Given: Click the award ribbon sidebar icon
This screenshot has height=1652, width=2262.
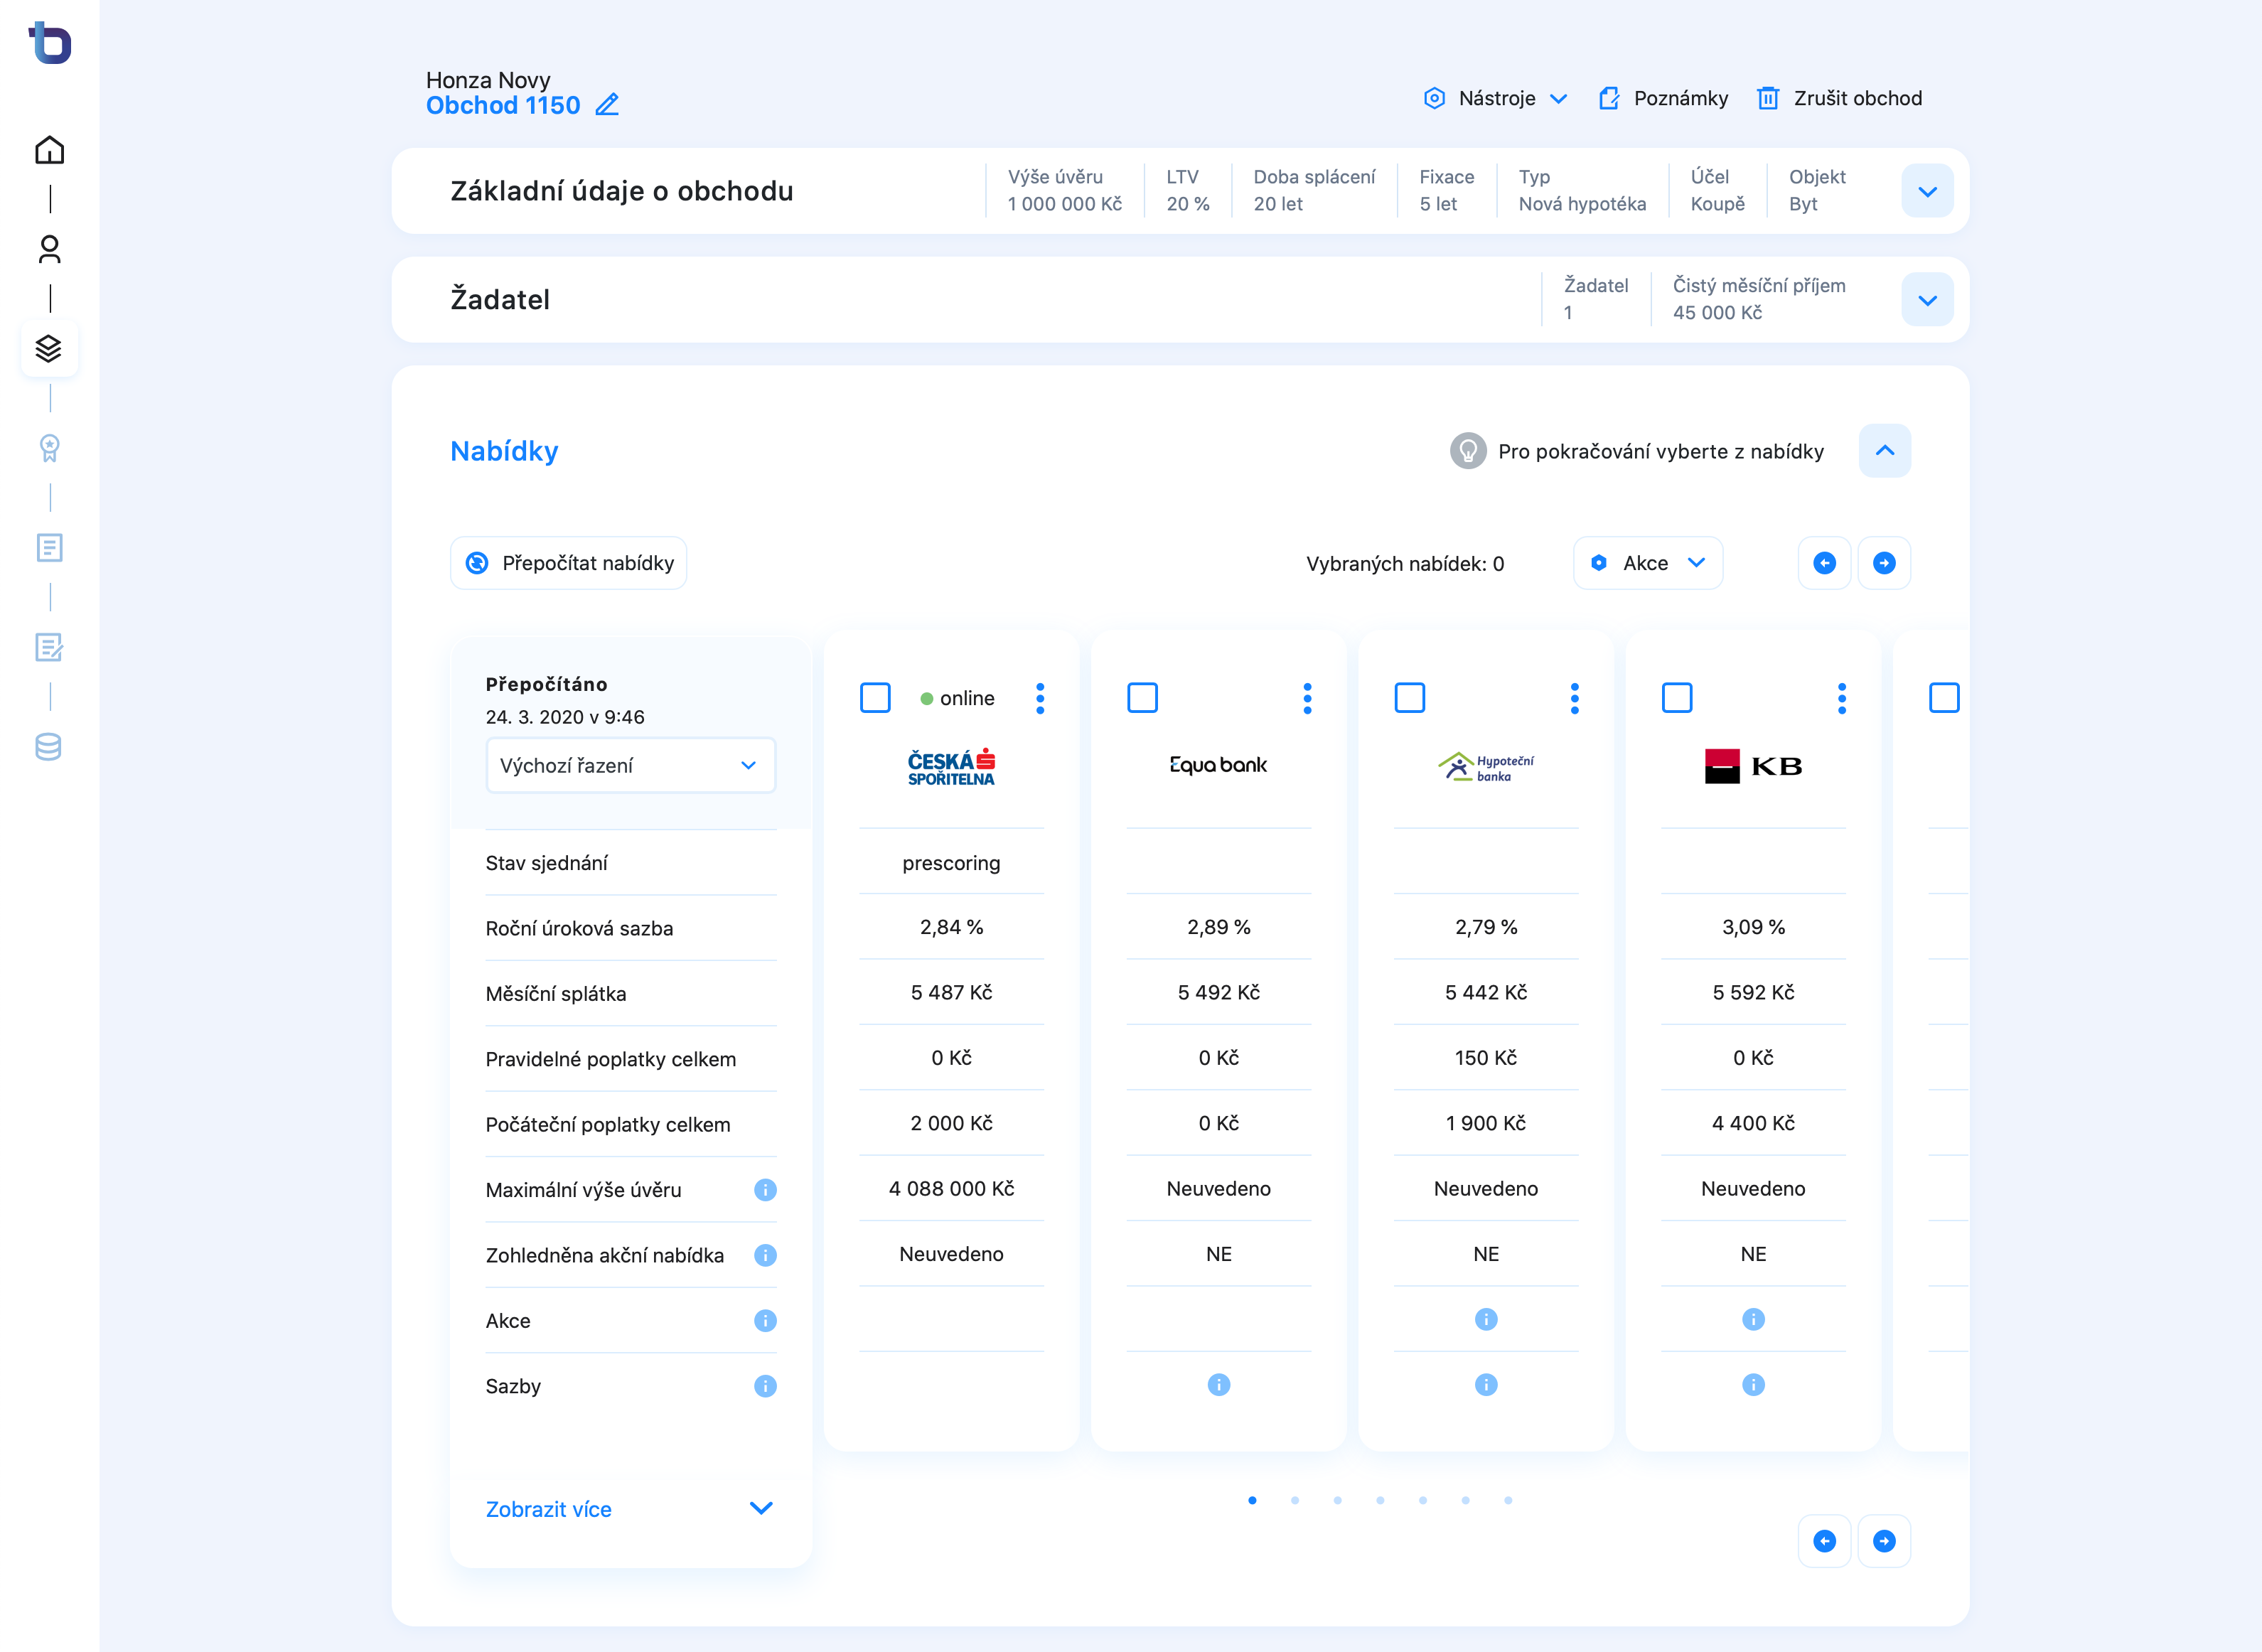Looking at the screenshot, I should (x=49, y=448).
